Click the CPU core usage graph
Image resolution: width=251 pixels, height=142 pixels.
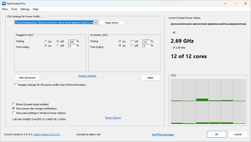[x=208, y=102]
